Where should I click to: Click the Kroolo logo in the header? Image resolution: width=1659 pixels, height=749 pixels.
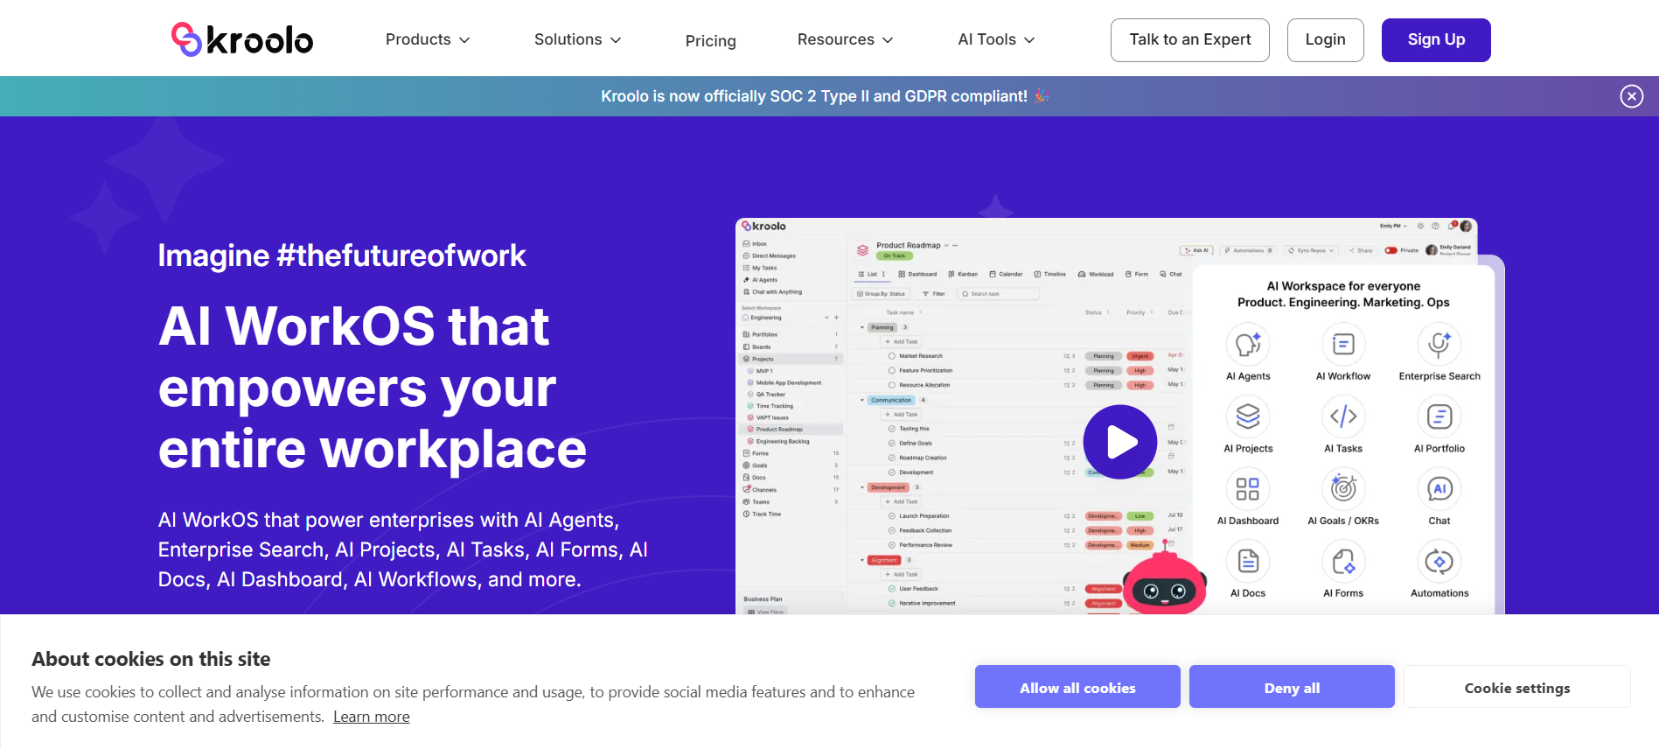coord(242,39)
